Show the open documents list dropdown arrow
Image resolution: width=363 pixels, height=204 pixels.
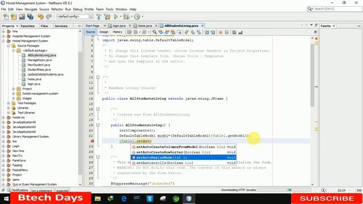click(x=311, y=25)
